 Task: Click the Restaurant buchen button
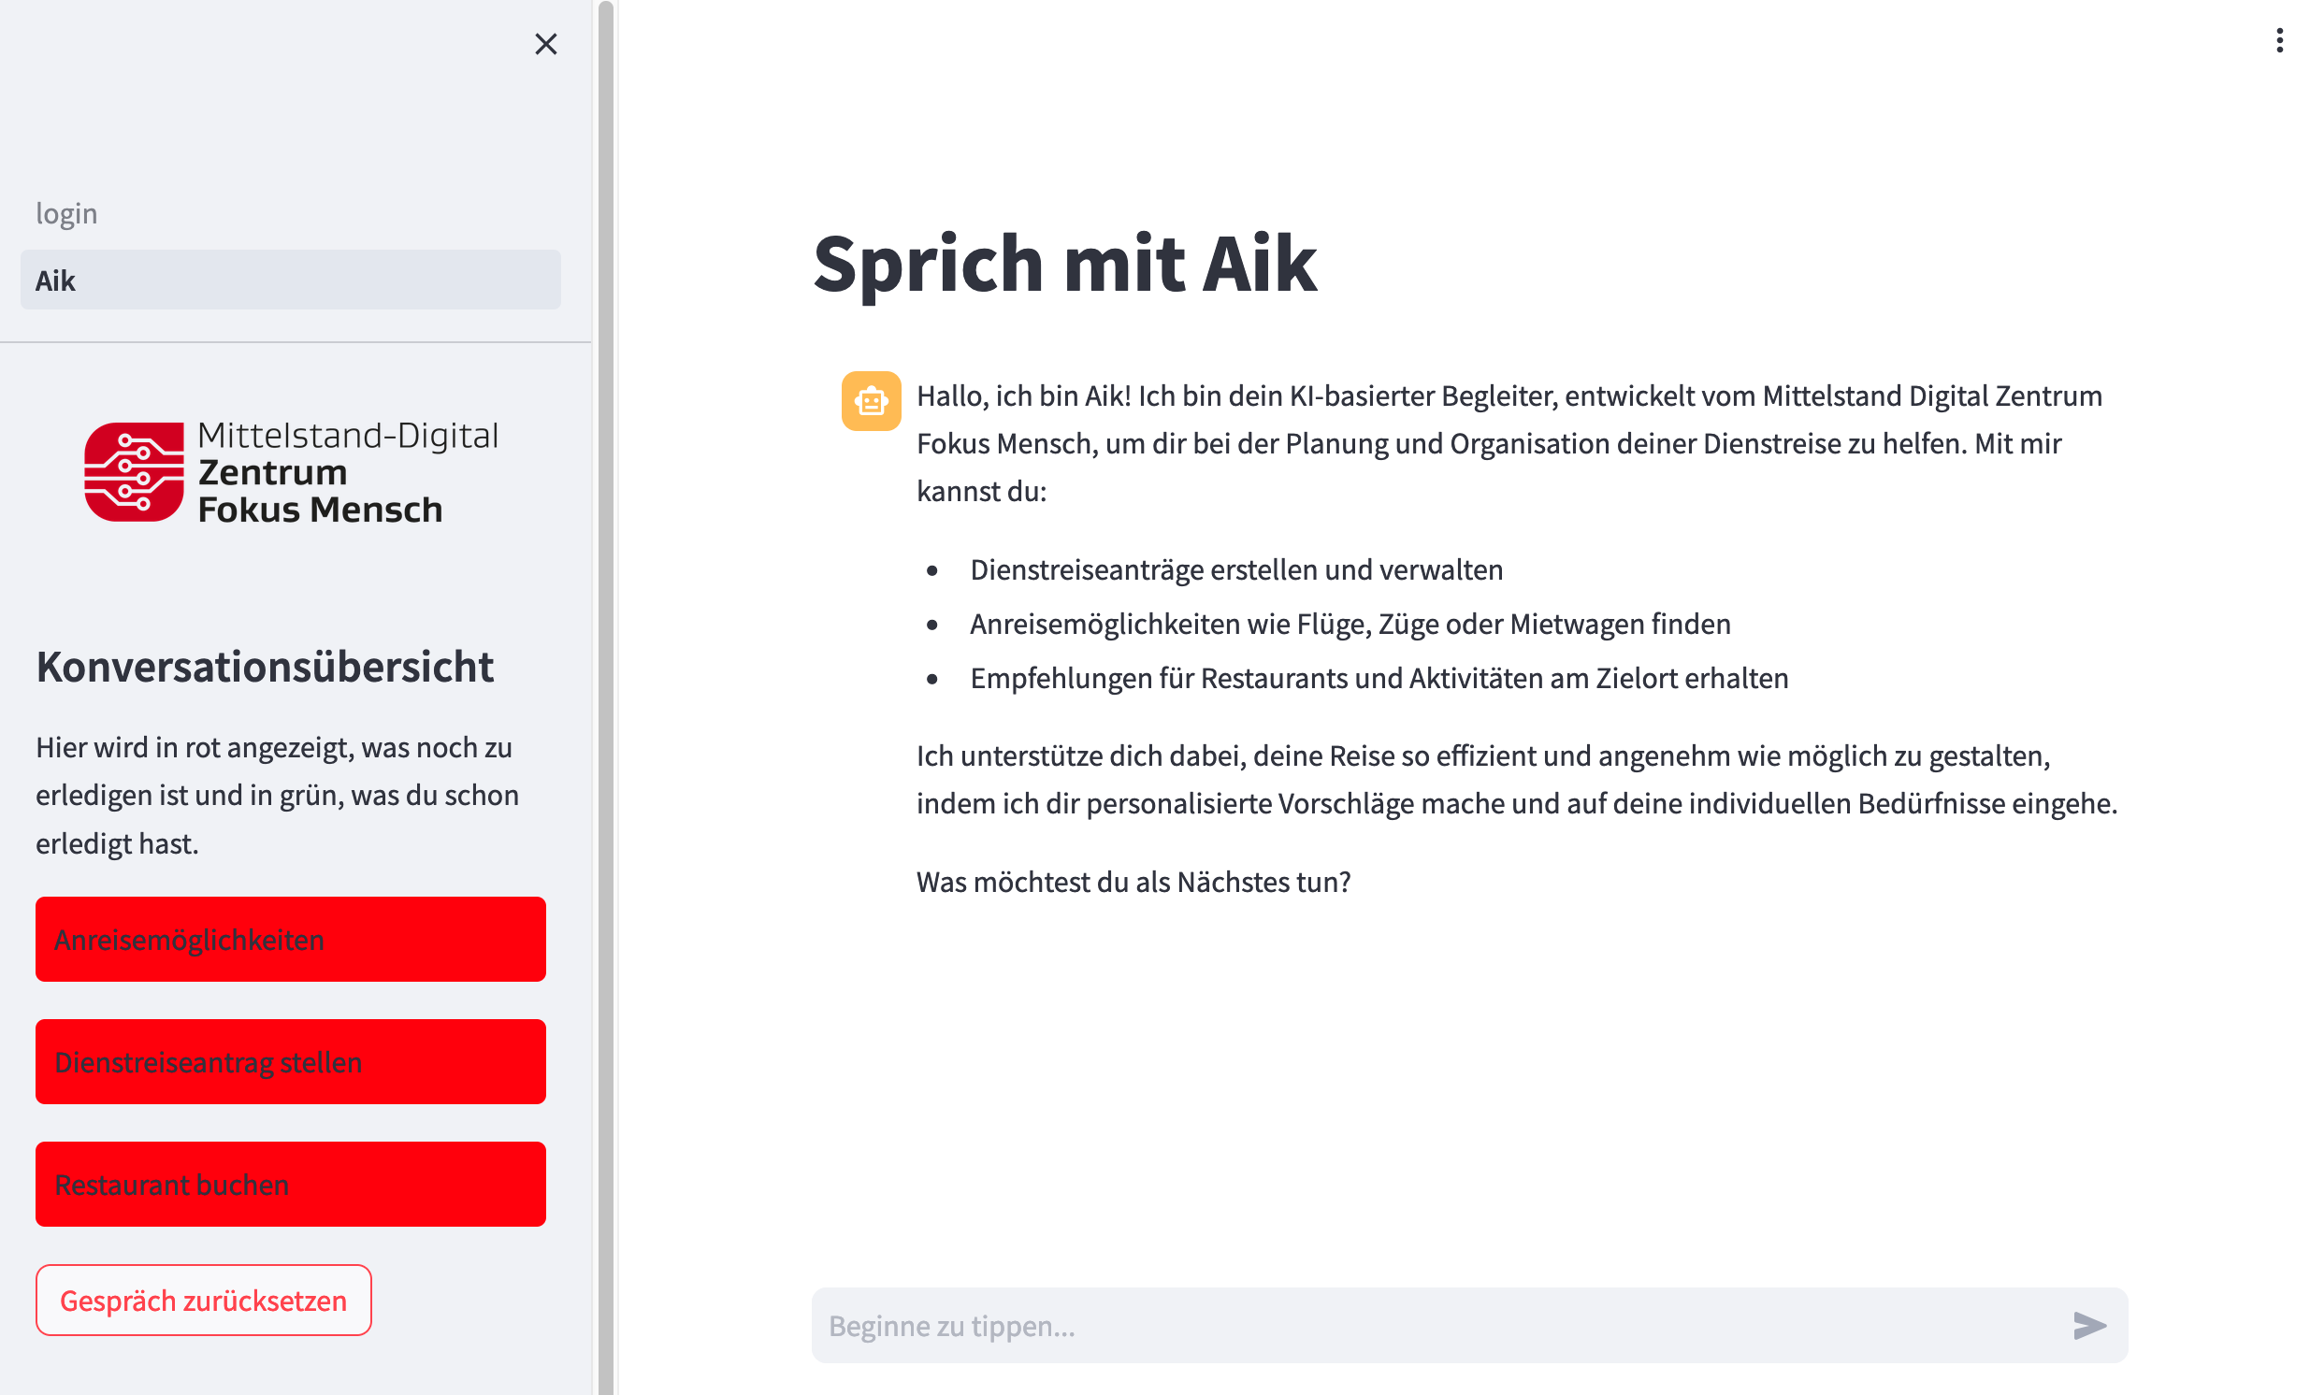click(291, 1184)
